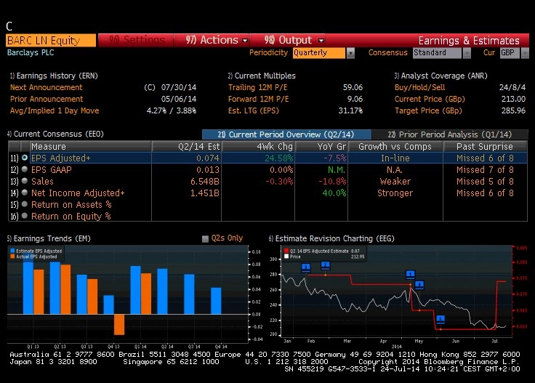535x383 pixels.
Task: Click the Missed 7 of 8 cell
Action: pos(485,169)
